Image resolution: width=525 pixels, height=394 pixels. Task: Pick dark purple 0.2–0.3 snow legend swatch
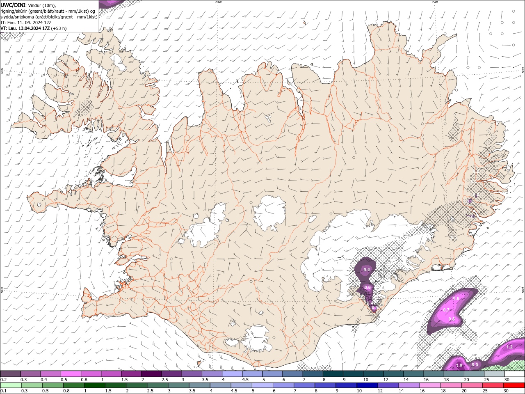click(10, 374)
